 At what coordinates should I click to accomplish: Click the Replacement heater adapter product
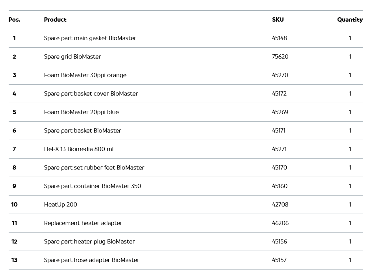point(83,223)
